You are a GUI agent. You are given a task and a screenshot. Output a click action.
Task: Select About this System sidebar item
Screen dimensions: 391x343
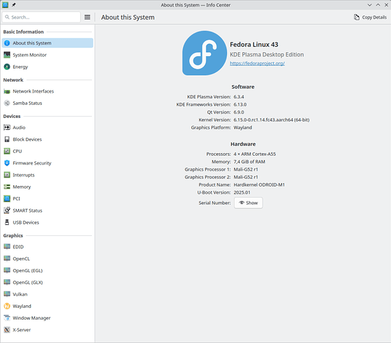(x=47, y=43)
